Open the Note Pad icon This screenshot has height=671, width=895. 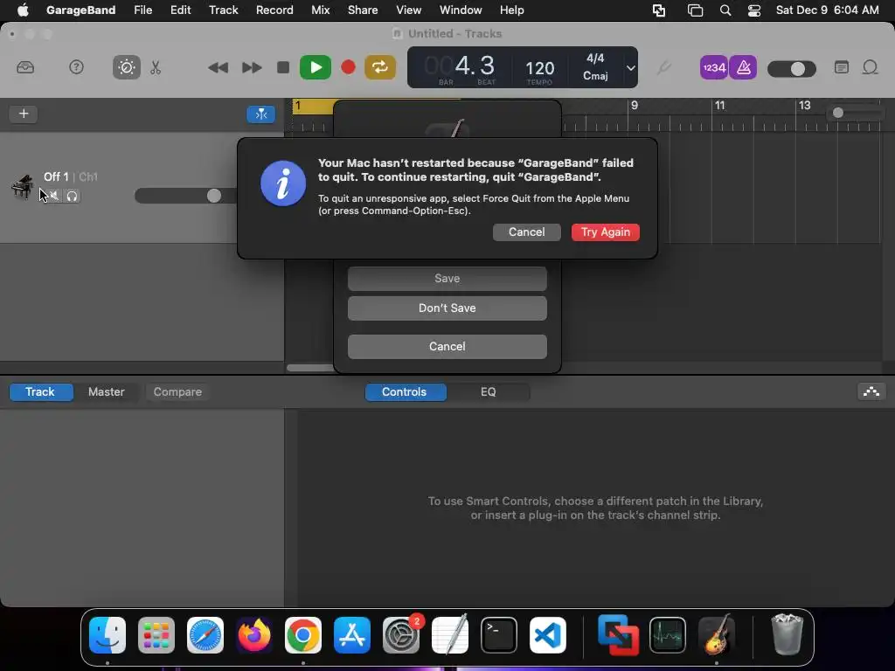point(842,67)
